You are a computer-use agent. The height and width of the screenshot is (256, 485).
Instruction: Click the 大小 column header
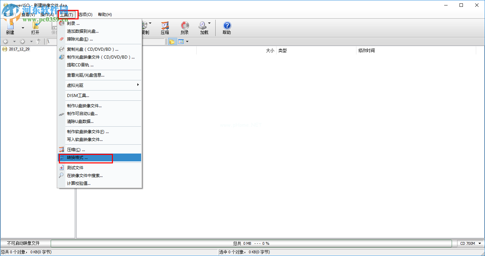point(270,50)
